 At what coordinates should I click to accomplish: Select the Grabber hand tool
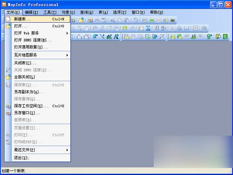point(87,28)
